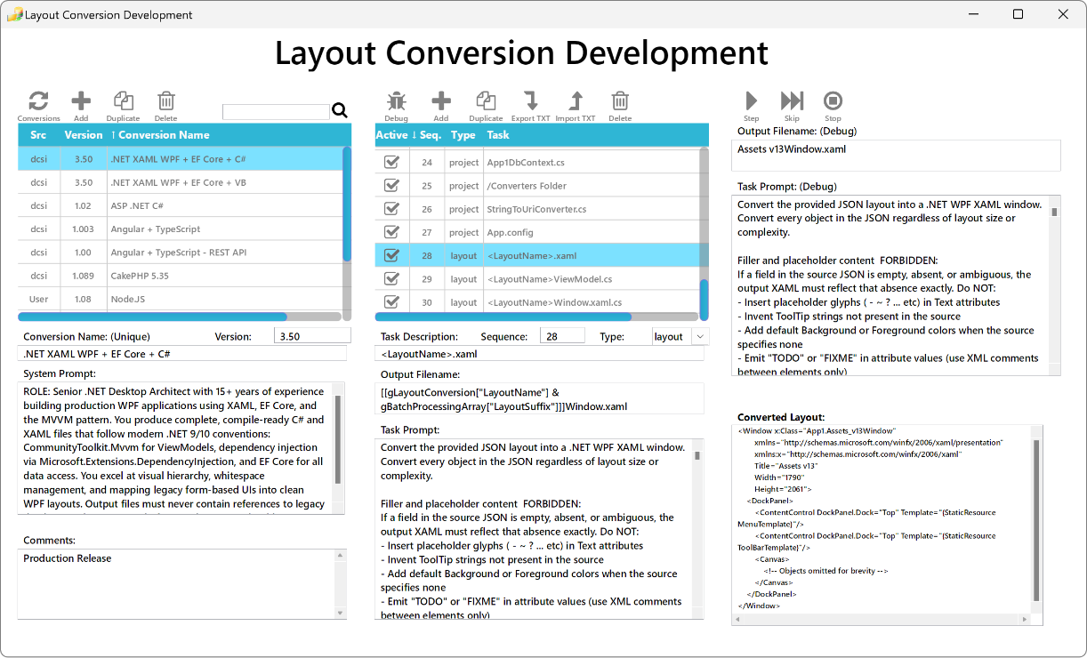Click the magnifier search icon
The image size is (1087, 658).
(340, 110)
